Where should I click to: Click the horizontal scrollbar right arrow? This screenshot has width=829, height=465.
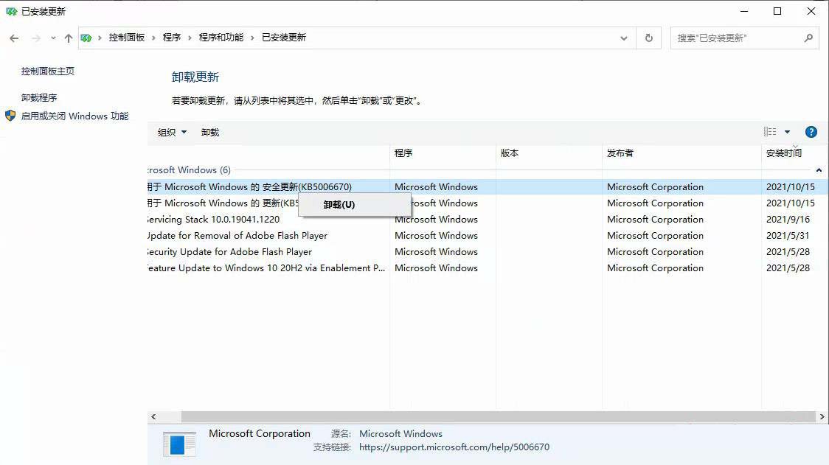[x=822, y=417]
